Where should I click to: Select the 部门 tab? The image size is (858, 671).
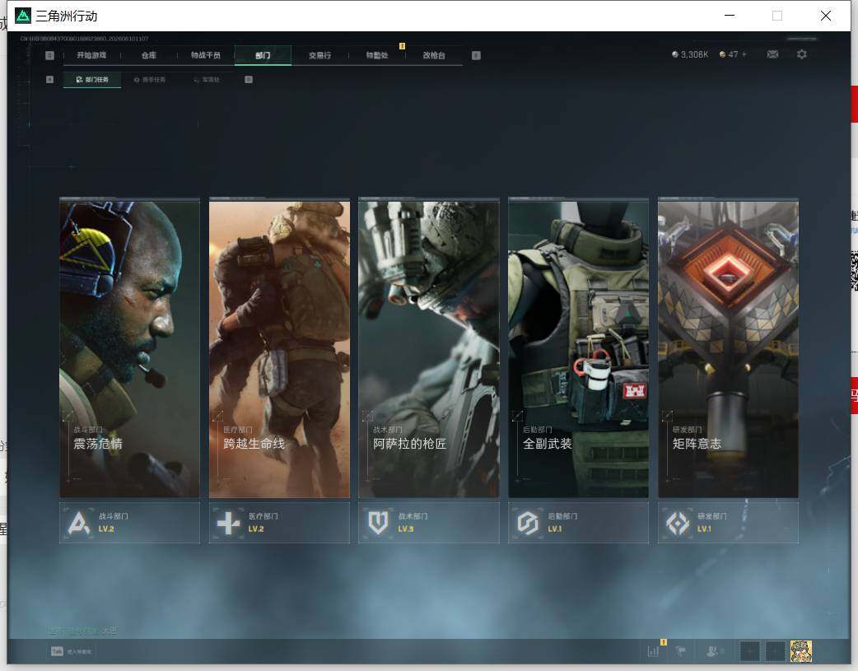click(263, 55)
